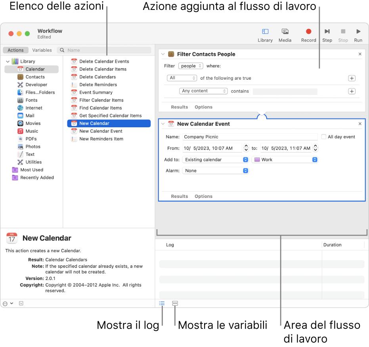369x347 pixels.
Task: Remove the Filter Contacts People action
Action: coord(360,54)
